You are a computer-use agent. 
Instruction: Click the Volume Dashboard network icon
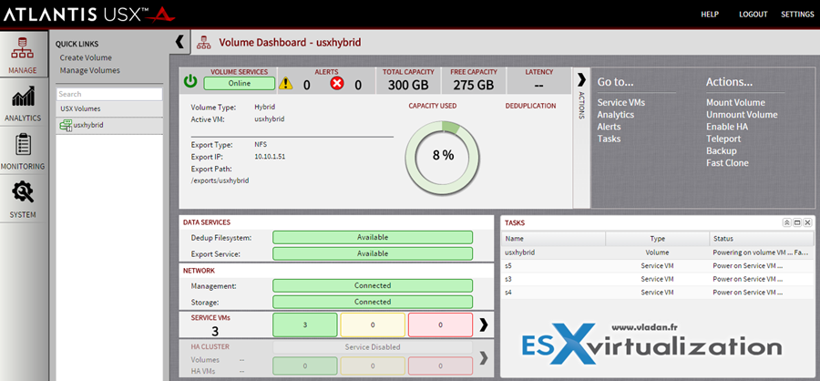pyautogui.click(x=203, y=43)
